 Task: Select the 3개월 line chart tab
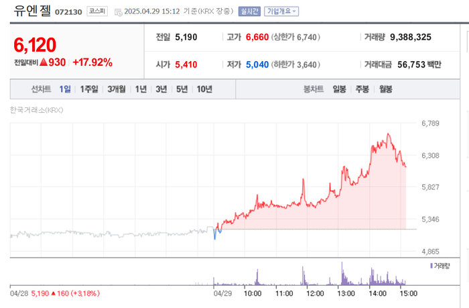tap(117, 89)
